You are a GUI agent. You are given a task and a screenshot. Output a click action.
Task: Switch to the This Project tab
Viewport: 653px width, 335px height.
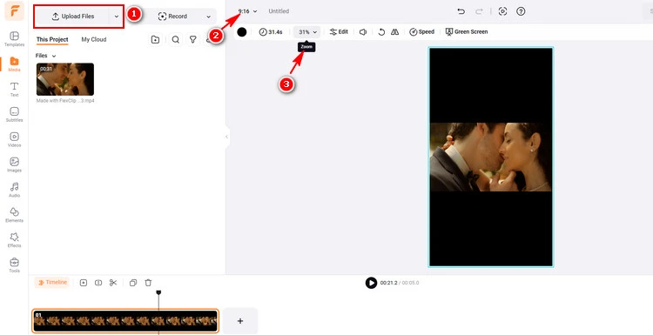tap(52, 39)
